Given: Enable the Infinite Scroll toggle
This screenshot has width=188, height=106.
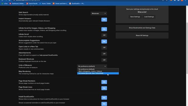Looking at the screenshot, I should click(x=104, y=35).
